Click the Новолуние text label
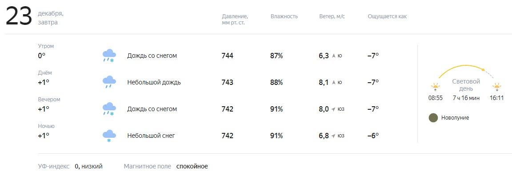512x176 pixels. pos(455,118)
